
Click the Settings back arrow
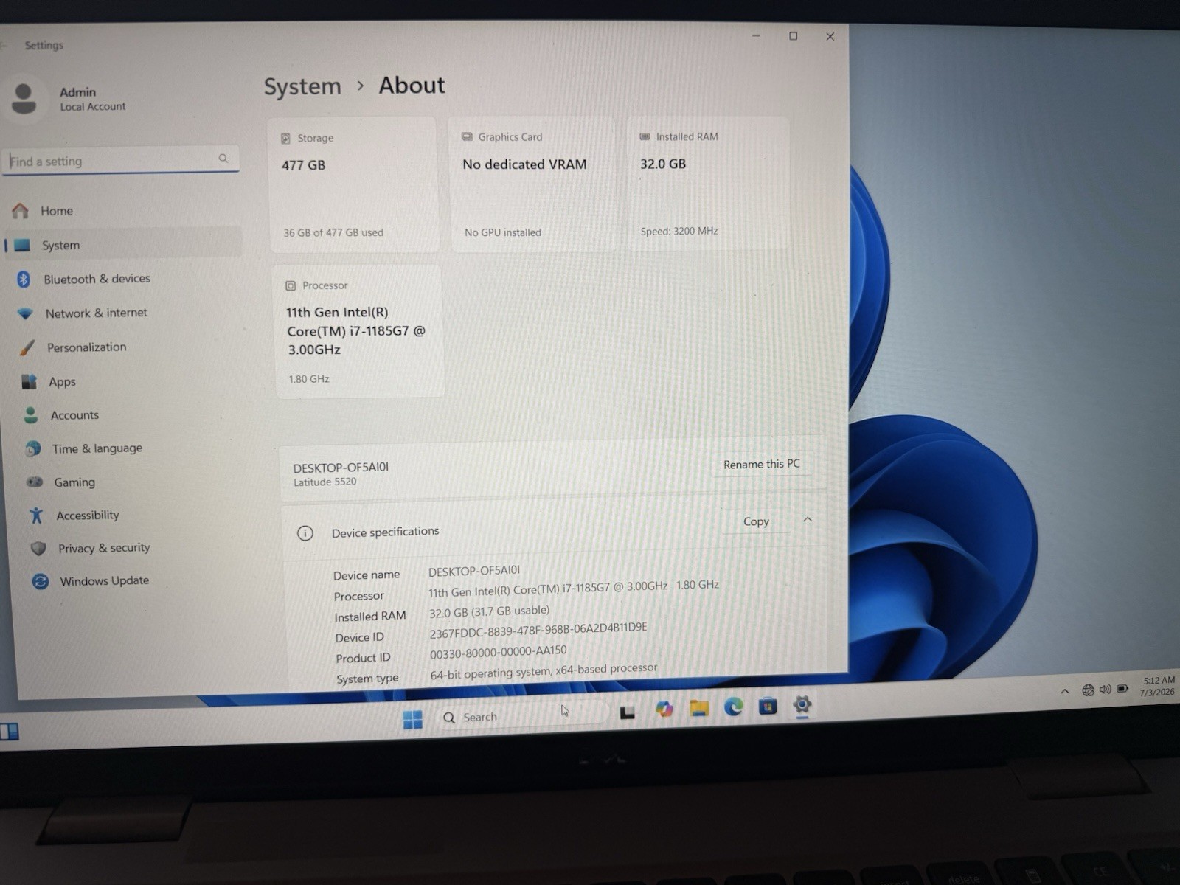tap(4, 46)
